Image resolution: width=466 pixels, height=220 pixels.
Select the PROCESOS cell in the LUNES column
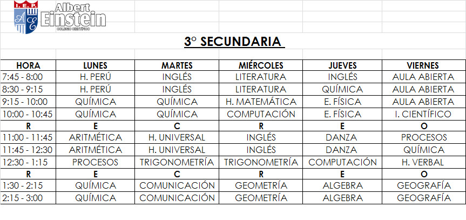pyautogui.click(x=95, y=162)
